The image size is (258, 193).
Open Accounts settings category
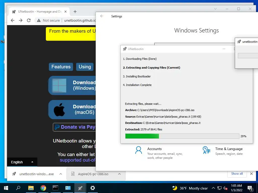click(159, 153)
